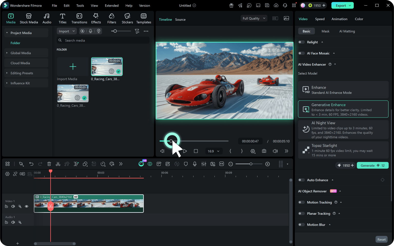Switch to the Speed tab
The width and height of the screenshot is (394, 246).
coord(320,19)
